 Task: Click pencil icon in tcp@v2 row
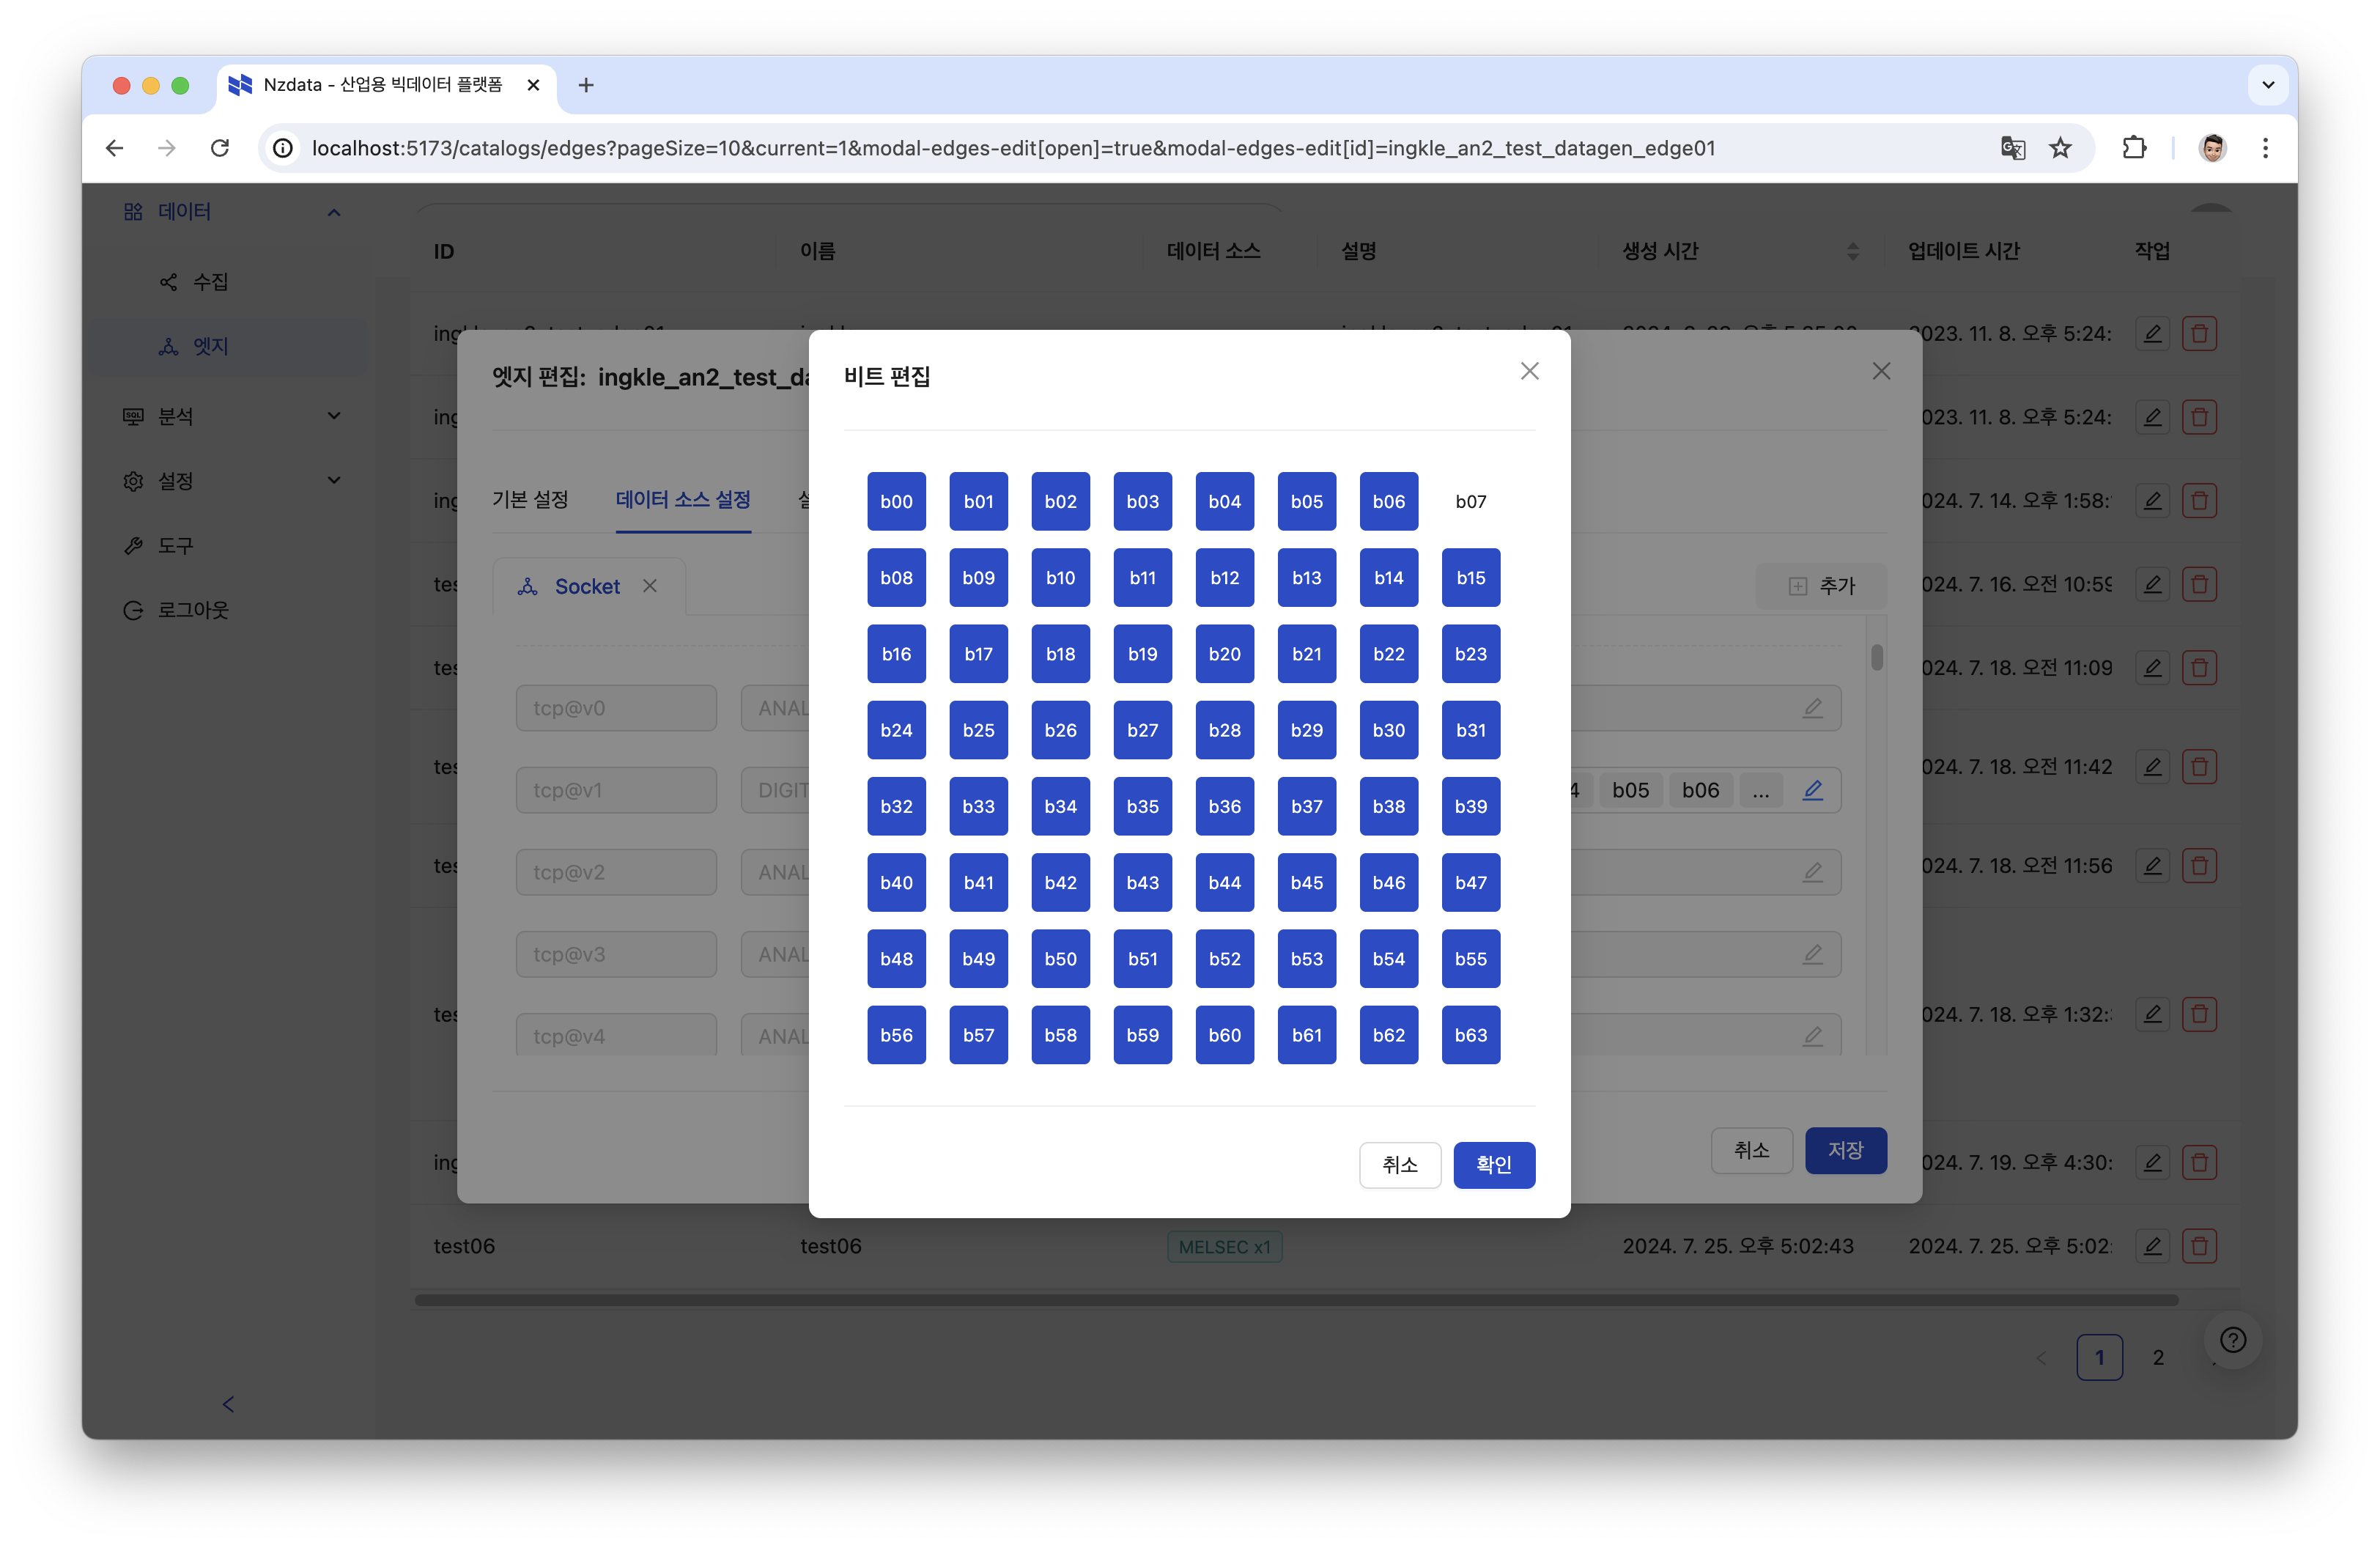pos(1812,872)
